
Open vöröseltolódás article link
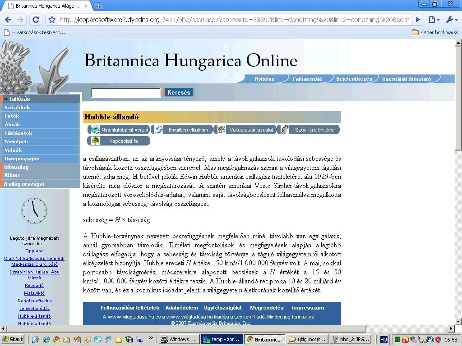(x=34, y=308)
